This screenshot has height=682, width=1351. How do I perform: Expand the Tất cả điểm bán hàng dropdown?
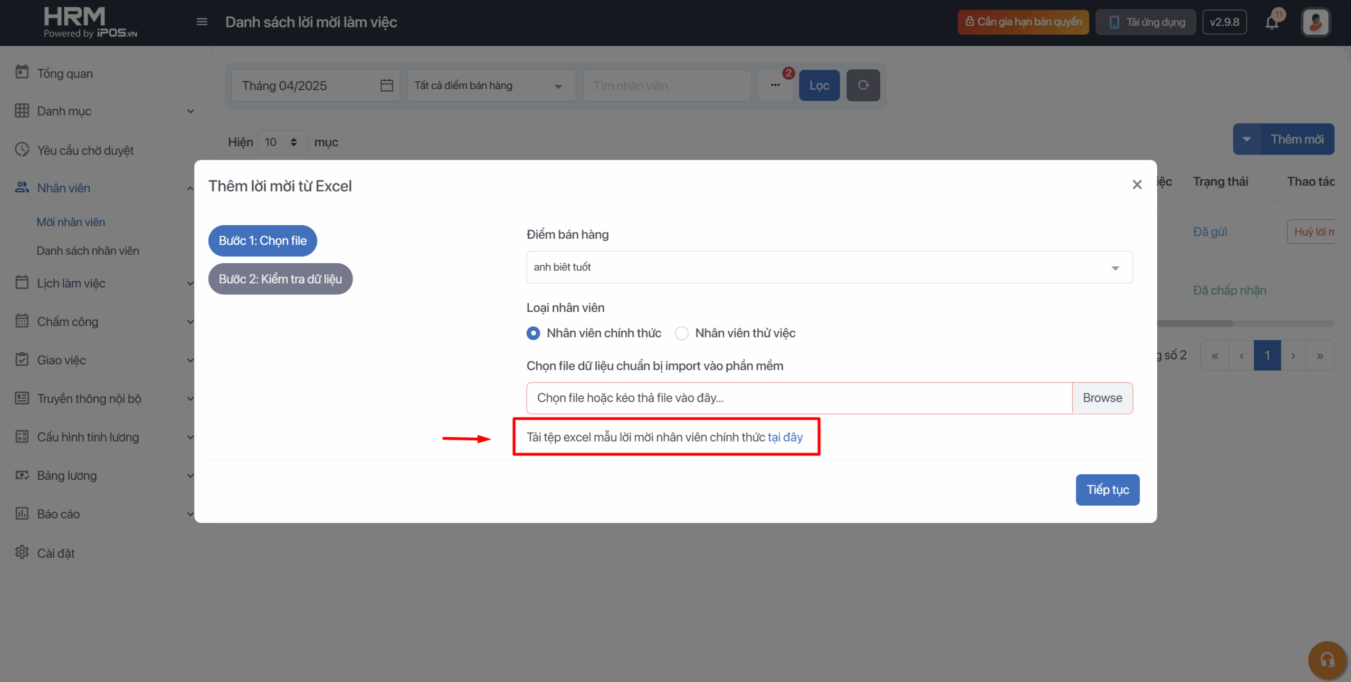(491, 85)
